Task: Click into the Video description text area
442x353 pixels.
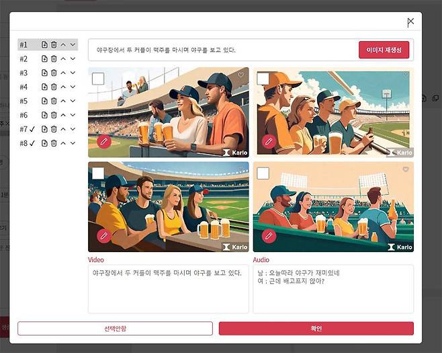Action: (169, 289)
